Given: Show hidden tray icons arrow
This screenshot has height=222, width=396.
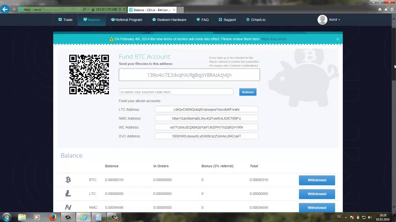Looking at the screenshot, I should pyautogui.click(x=346, y=217).
